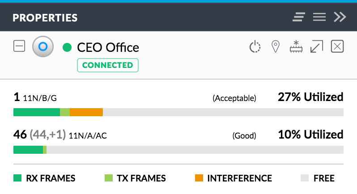Click the green RX segment on channel 46 bar
This screenshot has width=357, height=194.
pyautogui.click(x=28, y=150)
